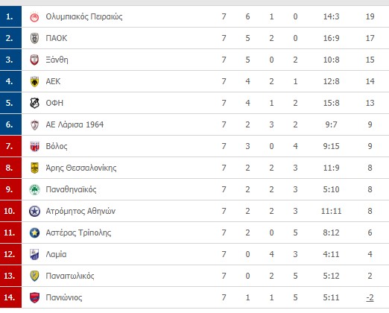Click the ΠΑΟΚ team logo

pos(34,39)
